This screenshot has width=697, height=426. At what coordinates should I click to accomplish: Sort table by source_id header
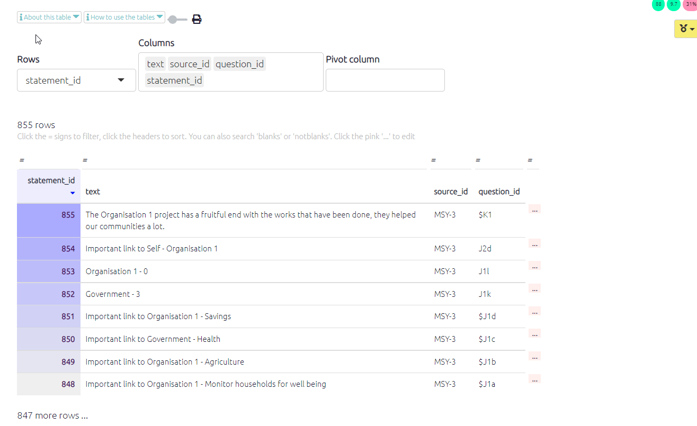point(450,192)
